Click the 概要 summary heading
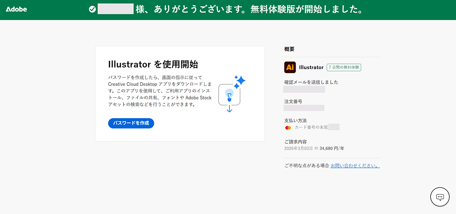Screen dimensions: 456x214 (289, 49)
